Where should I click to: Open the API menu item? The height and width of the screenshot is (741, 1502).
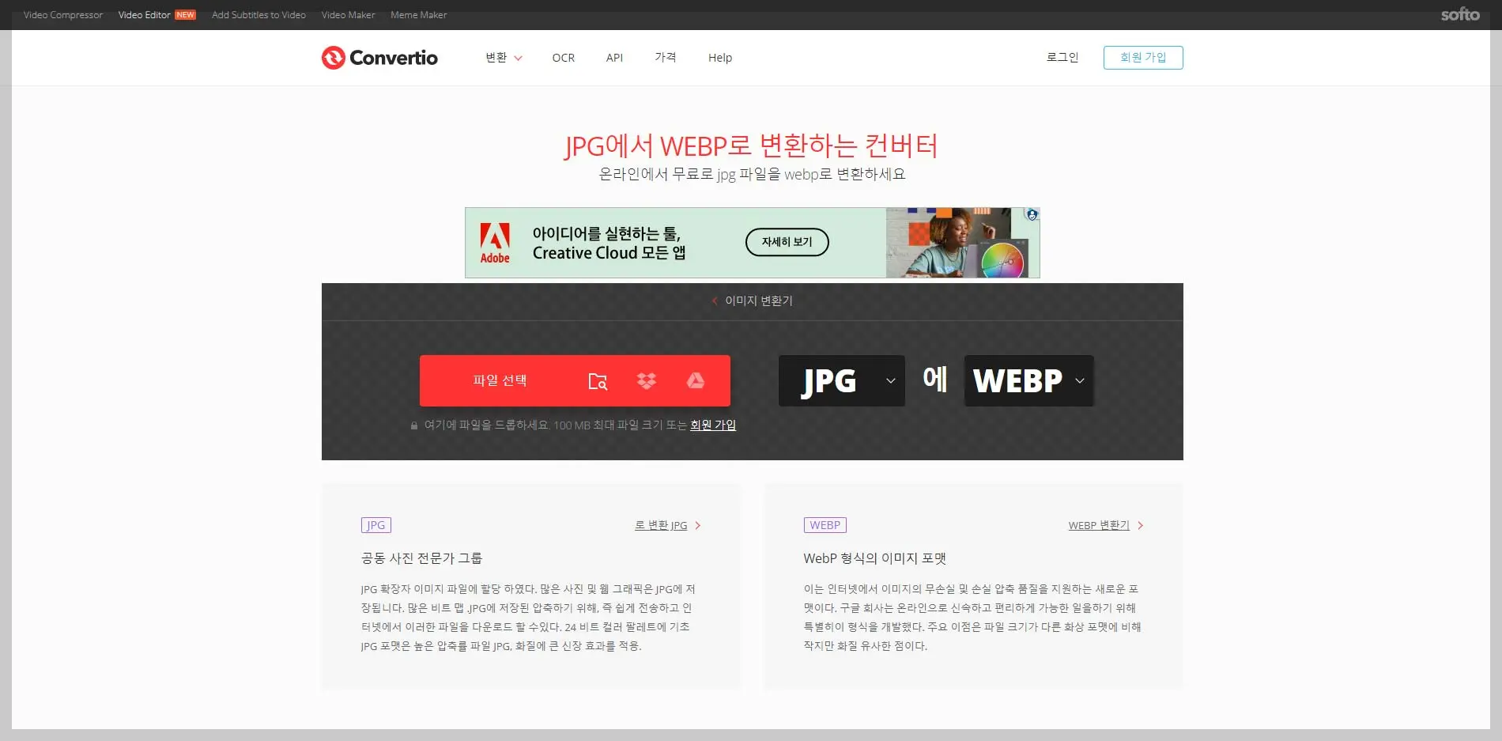(614, 58)
